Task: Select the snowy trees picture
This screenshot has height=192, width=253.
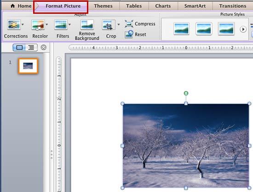Action: tap(186, 145)
